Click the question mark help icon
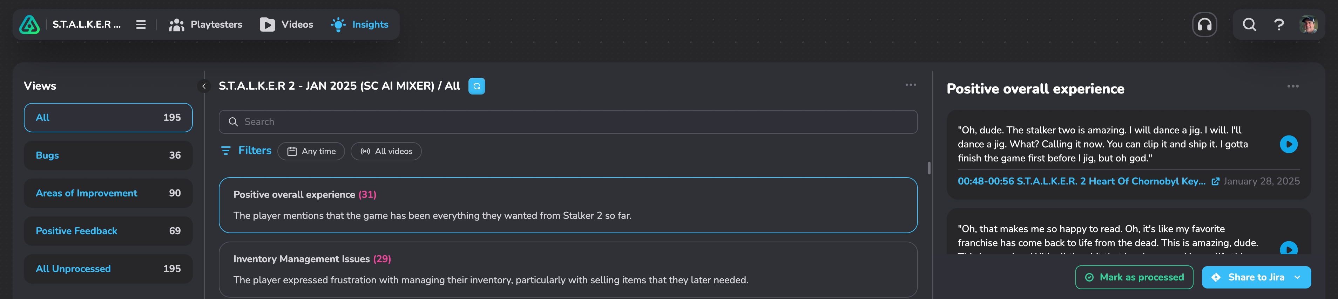Screen dimensions: 1338x299 [1279, 25]
